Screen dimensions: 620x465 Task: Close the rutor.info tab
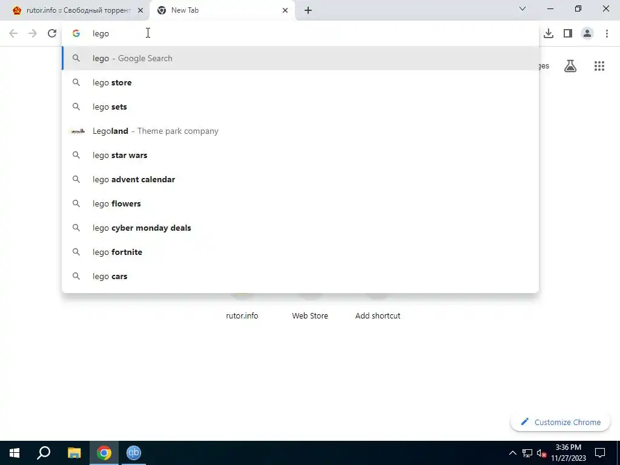(x=140, y=10)
